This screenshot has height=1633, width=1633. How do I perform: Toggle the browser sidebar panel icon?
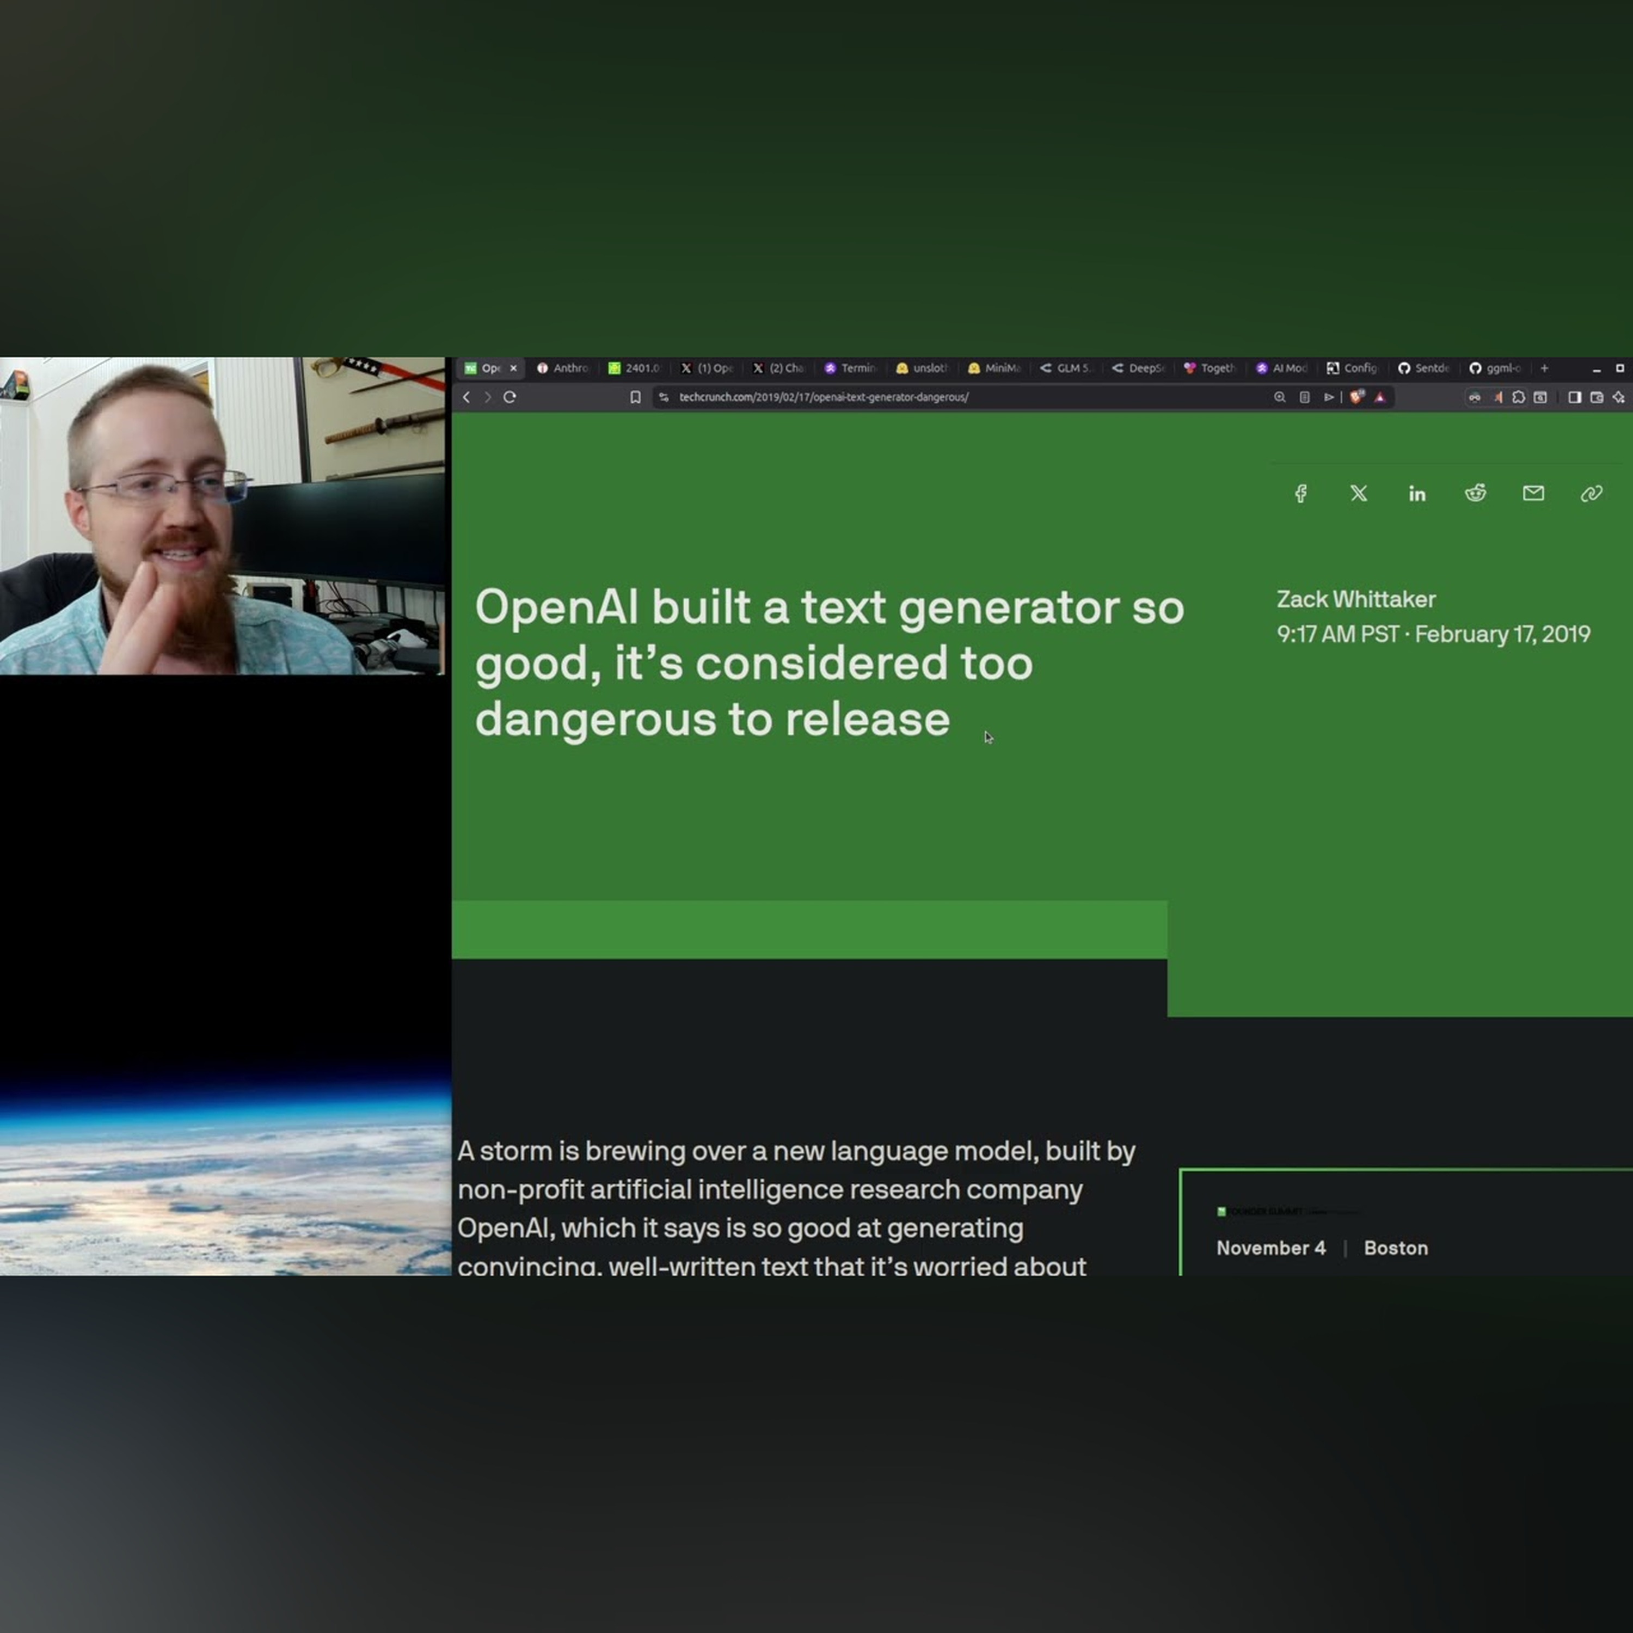coord(1575,397)
